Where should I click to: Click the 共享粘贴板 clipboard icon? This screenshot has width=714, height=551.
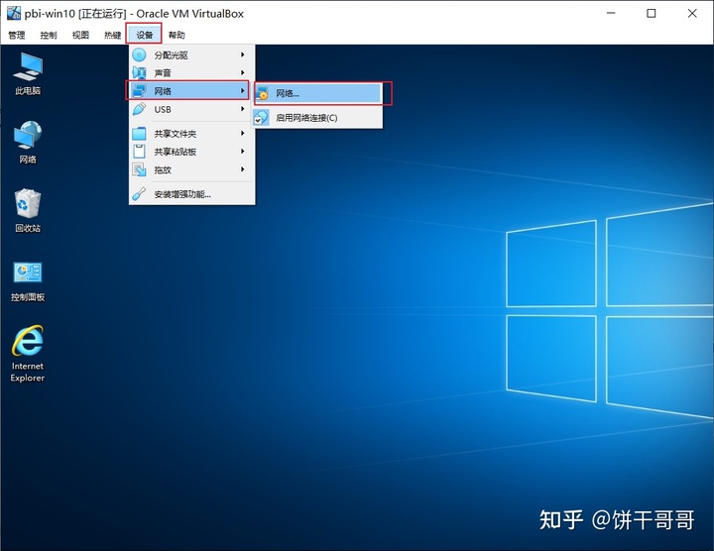click(x=139, y=152)
